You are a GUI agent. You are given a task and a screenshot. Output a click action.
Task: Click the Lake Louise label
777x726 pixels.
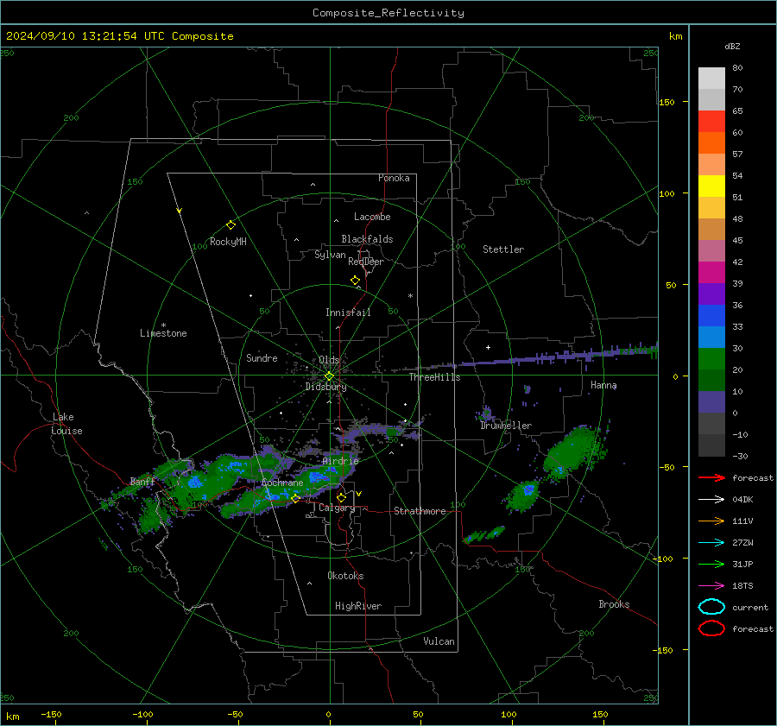click(x=66, y=424)
